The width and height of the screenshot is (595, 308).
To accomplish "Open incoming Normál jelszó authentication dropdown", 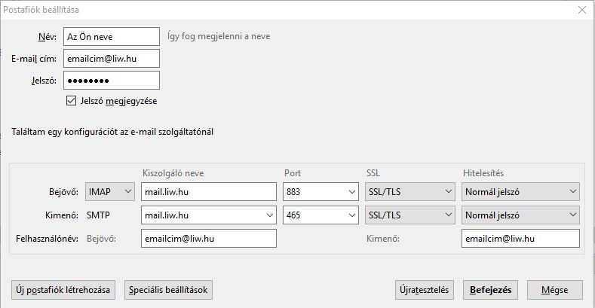I will pos(520,192).
